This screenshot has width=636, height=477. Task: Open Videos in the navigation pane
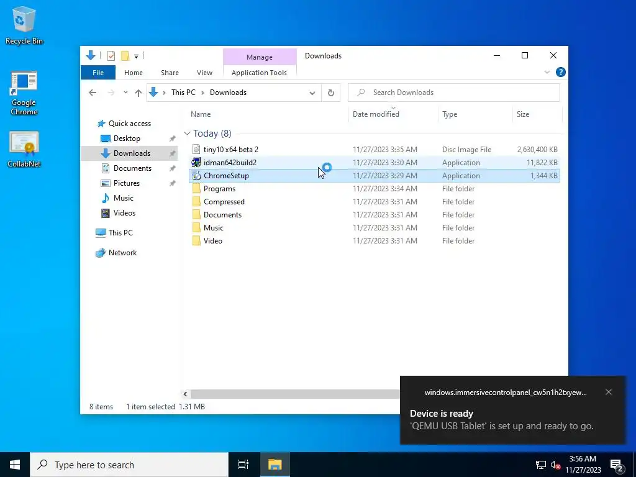118,213
